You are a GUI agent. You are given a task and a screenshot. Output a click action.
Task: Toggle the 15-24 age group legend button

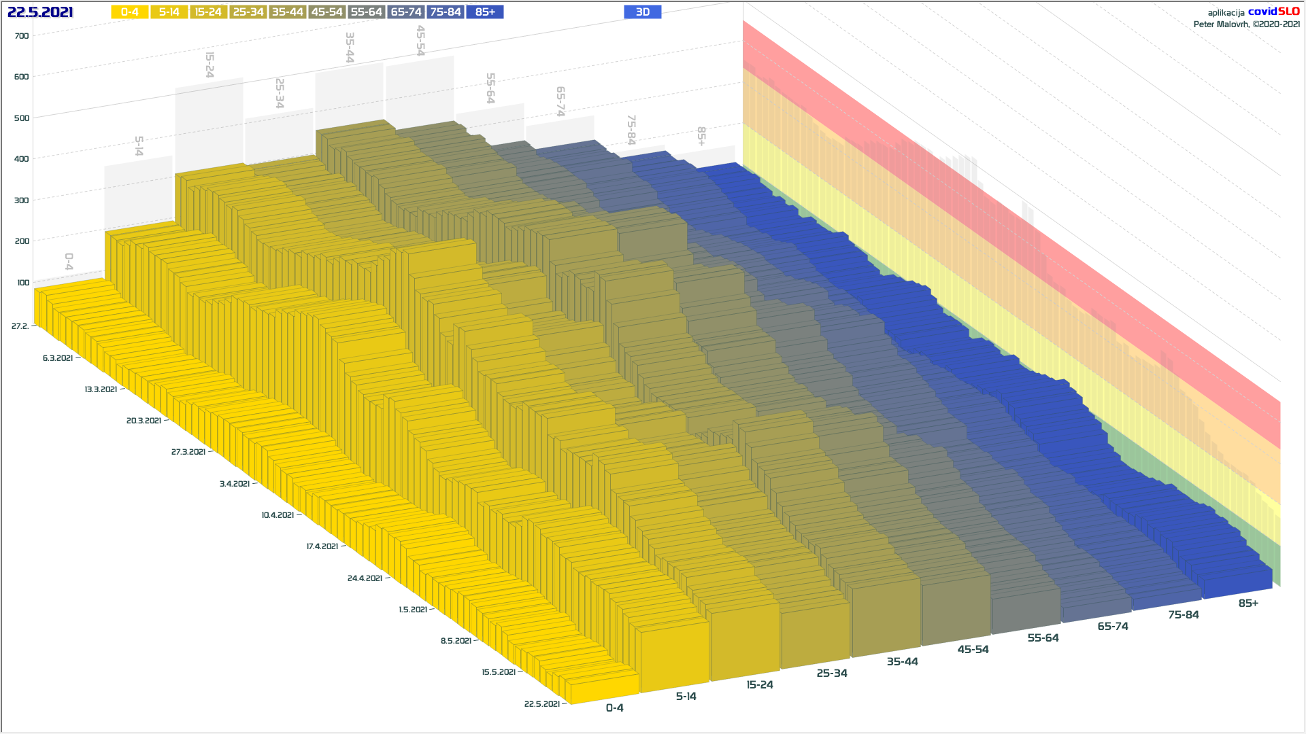(208, 12)
